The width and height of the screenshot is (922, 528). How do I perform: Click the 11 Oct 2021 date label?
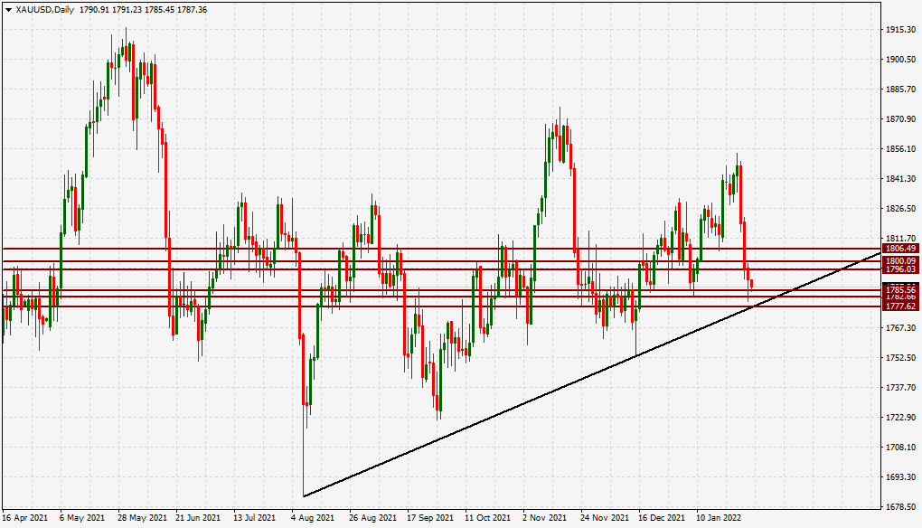point(487,518)
